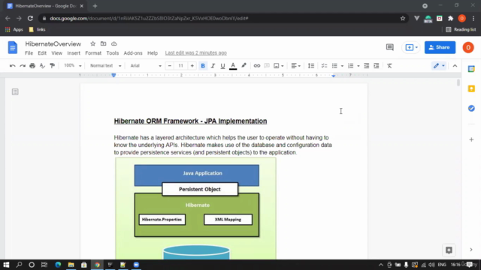Toggle underline formatting
481x270 pixels.
tap(222, 66)
